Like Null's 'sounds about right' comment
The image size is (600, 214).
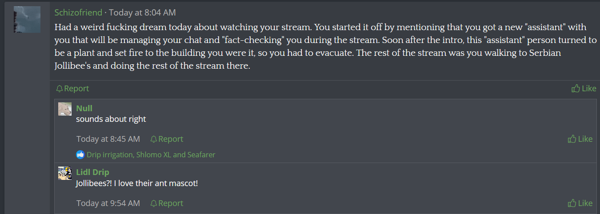(x=580, y=139)
